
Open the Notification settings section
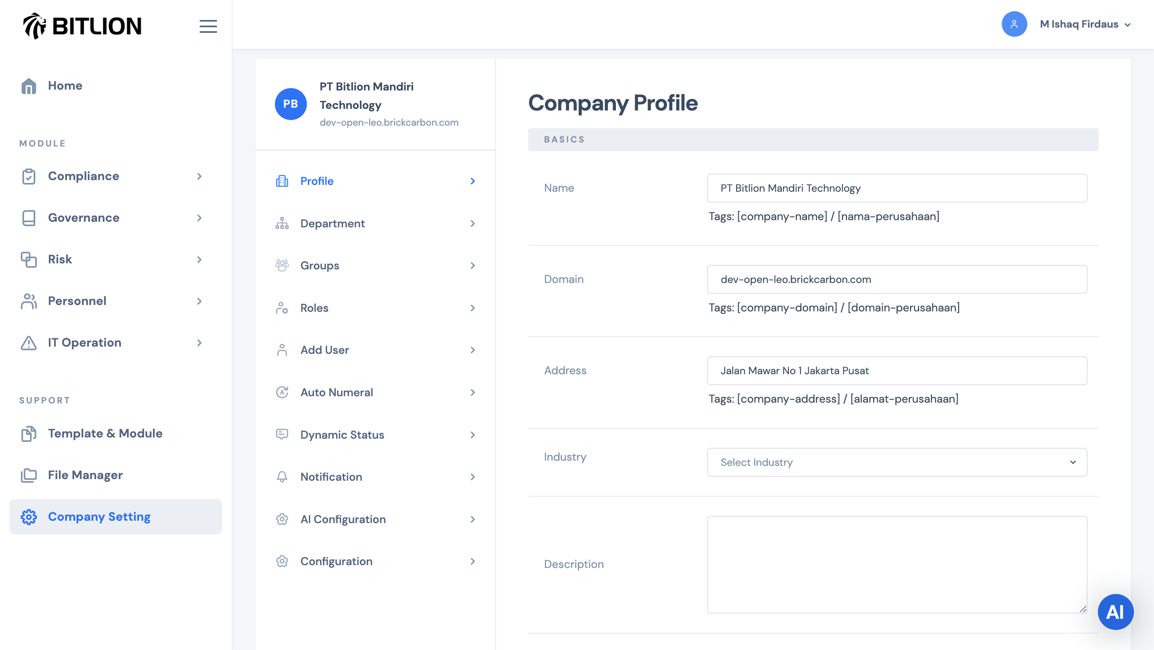375,477
